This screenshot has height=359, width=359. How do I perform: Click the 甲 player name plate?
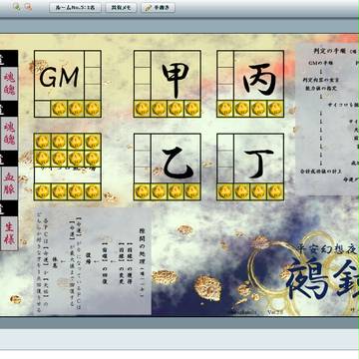[176, 76]
